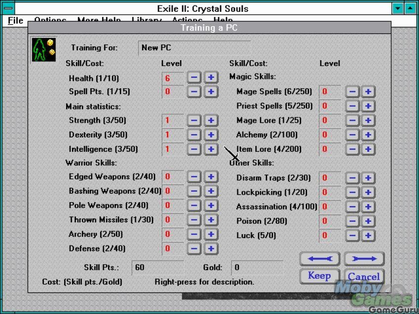Add a level to Poison skill
Viewport: 419px width, 314px height.
pos(368,221)
